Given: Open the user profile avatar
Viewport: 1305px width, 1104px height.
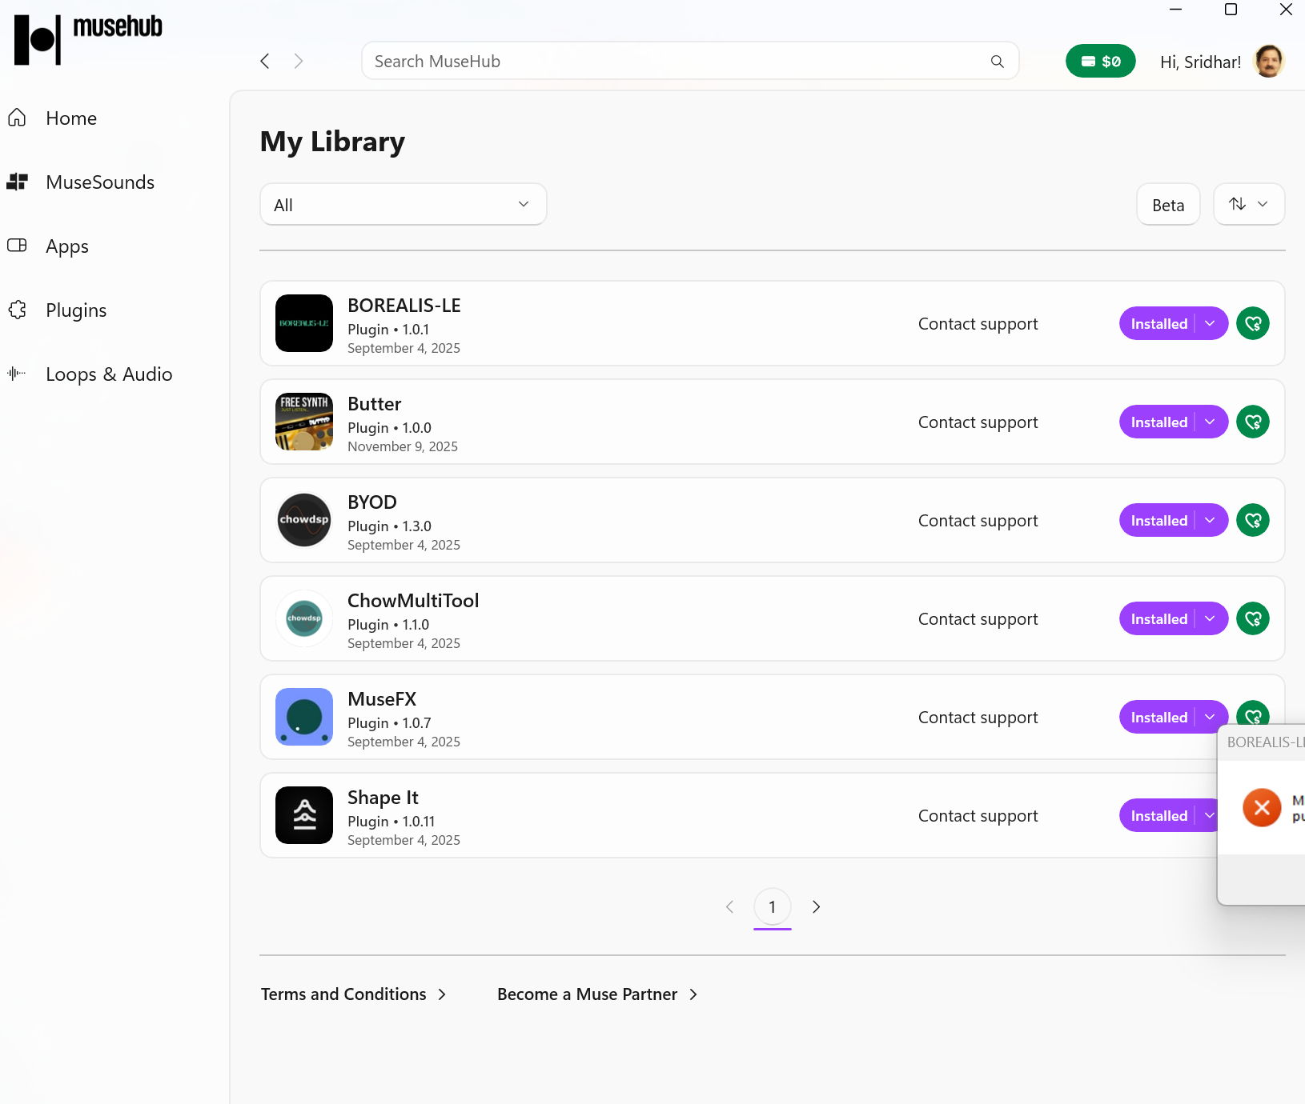Looking at the screenshot, I should (x=1269, y=62).
